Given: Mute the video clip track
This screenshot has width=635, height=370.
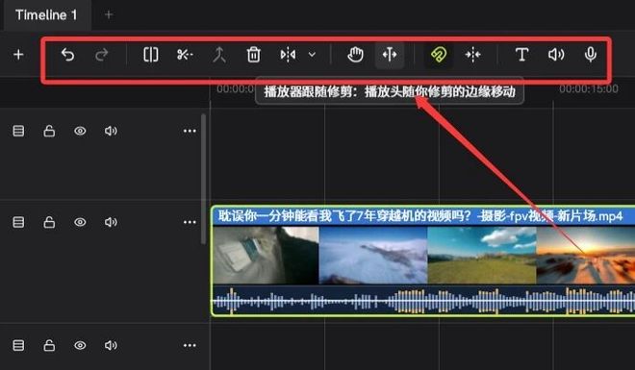Looking at the screenshot, I should (x=111, y=222).
